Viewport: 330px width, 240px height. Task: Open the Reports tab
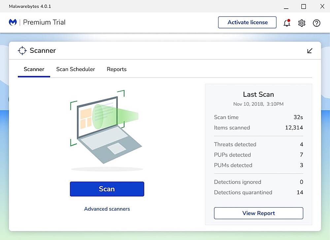click(116, 69)
